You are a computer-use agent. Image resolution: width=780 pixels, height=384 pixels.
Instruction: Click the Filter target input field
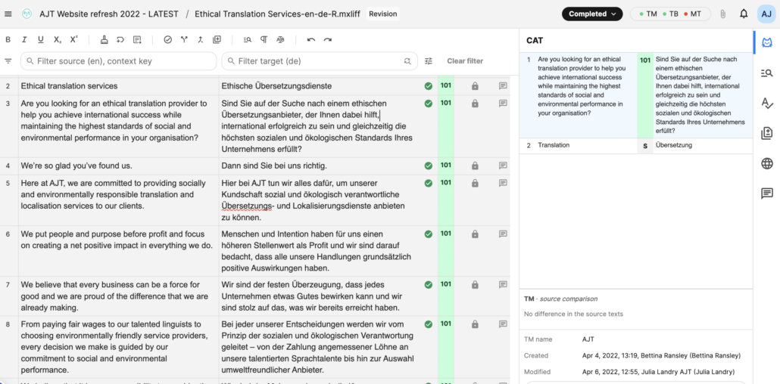tap(318, 61)
